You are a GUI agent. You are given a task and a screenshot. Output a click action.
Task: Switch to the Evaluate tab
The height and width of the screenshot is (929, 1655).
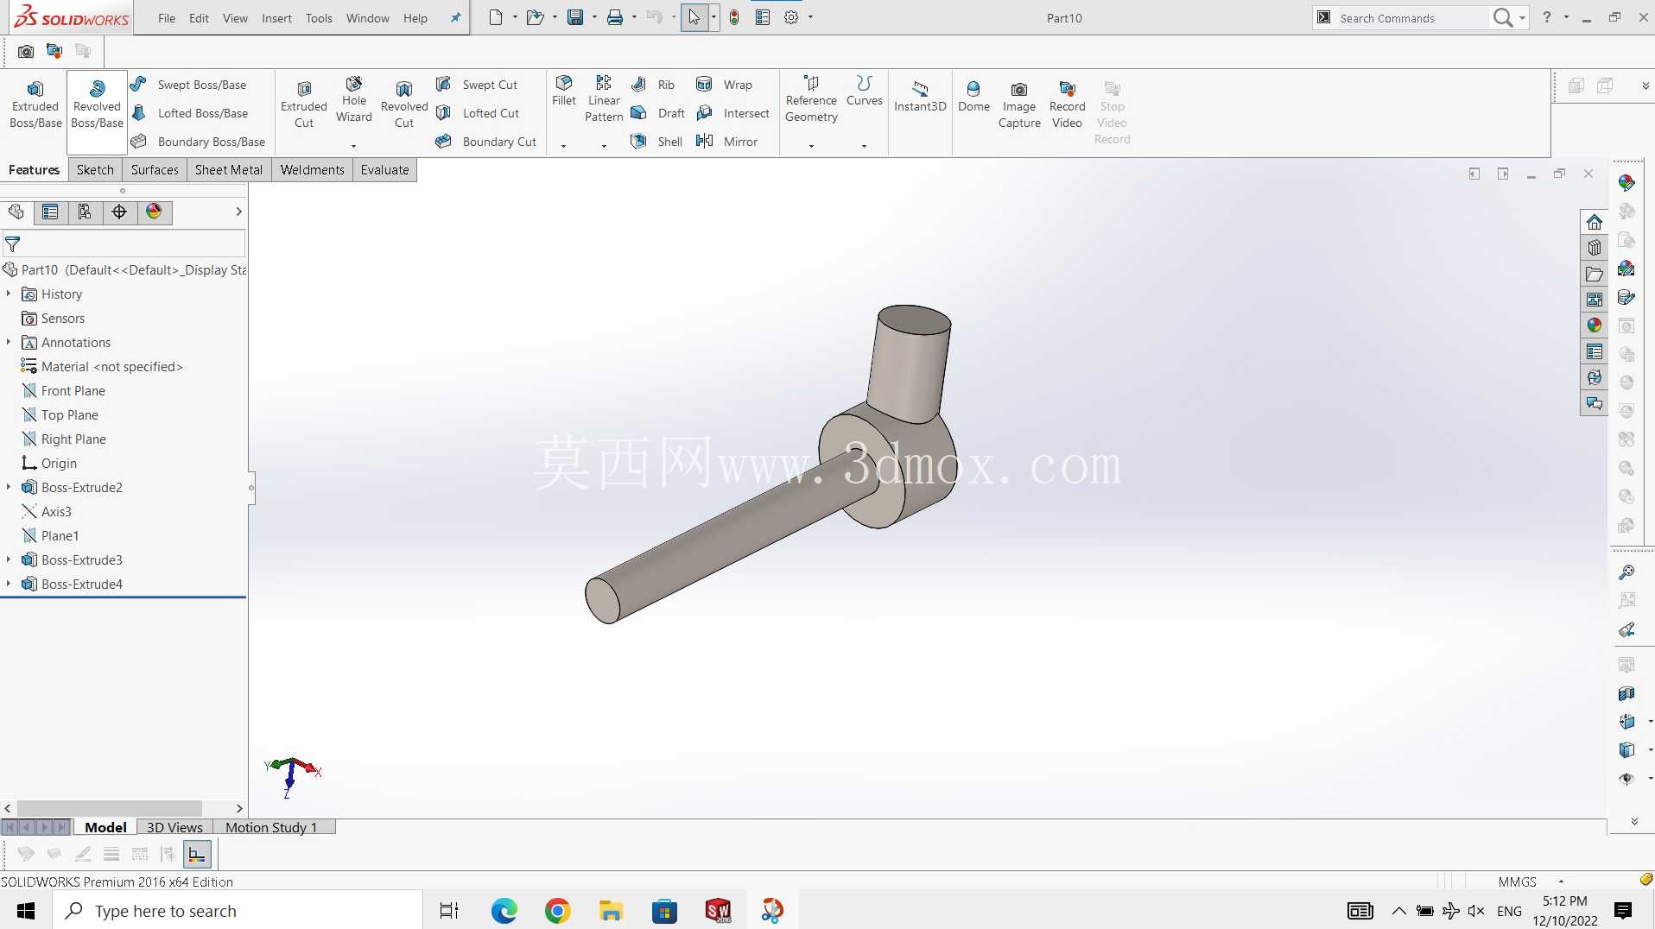(x=384, y=170)
